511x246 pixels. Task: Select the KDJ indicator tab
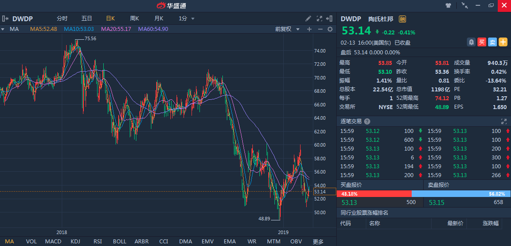75,242
